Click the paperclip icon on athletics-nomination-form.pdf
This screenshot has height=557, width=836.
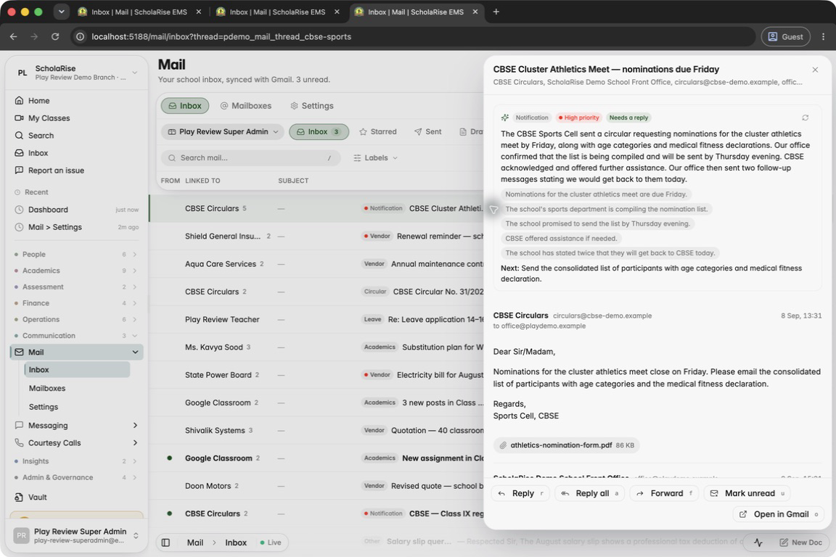(x=503, y=445)
